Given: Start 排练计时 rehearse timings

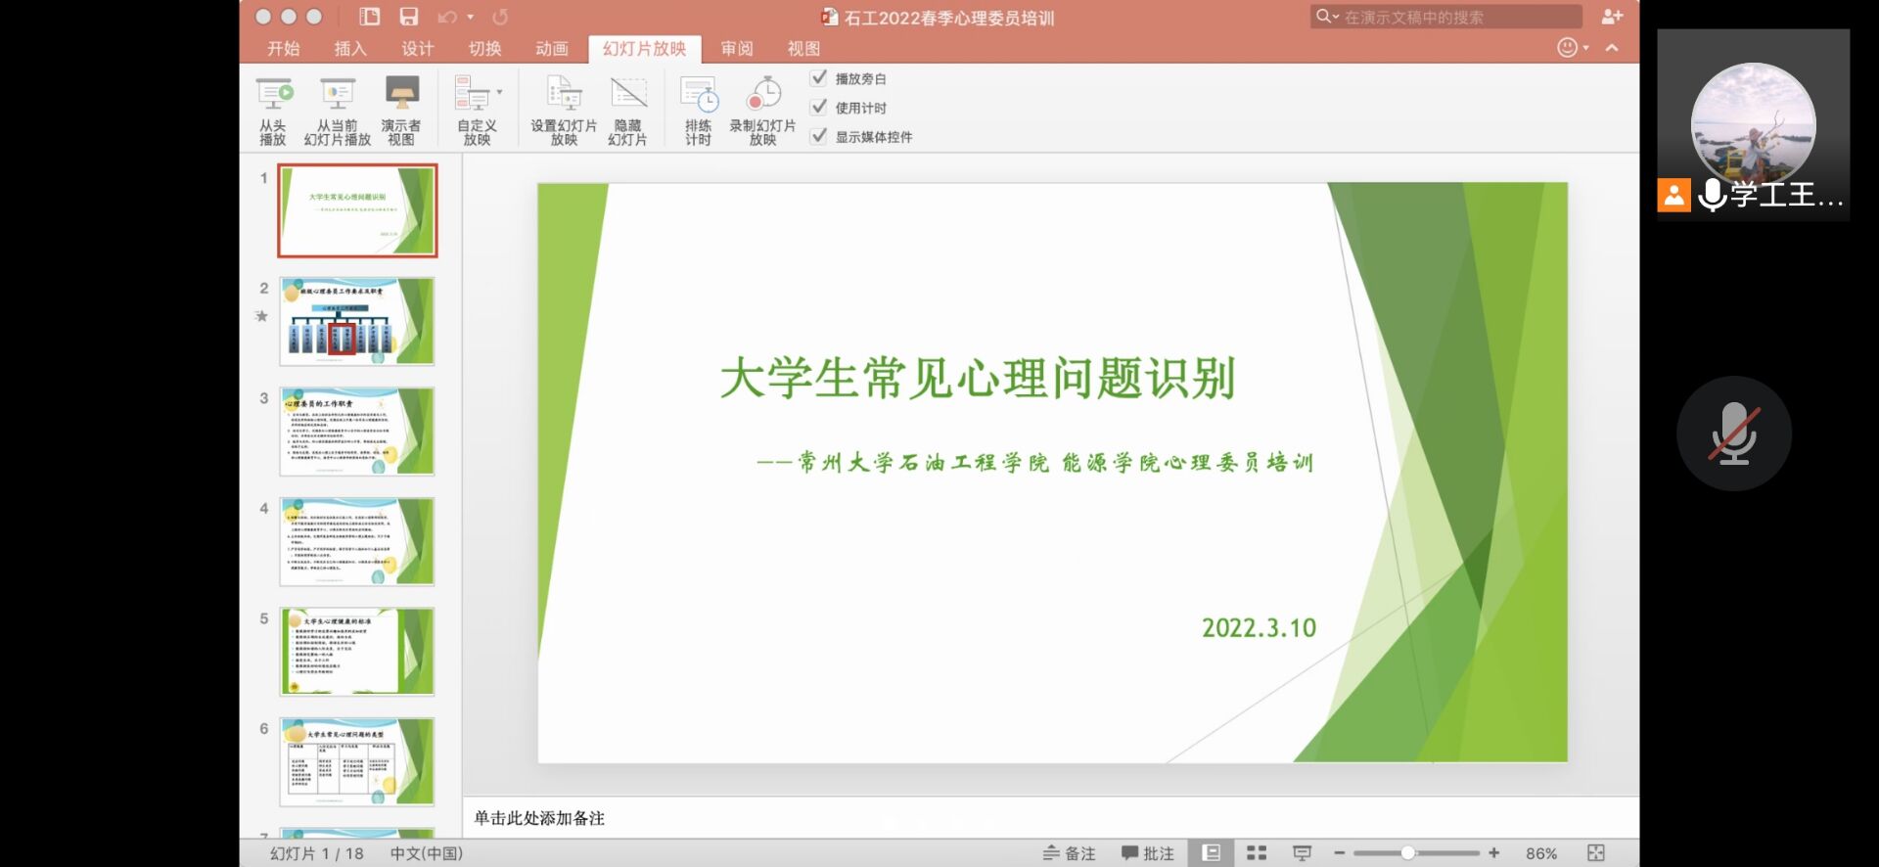Looking at the screenshot, I should [699, 95].
